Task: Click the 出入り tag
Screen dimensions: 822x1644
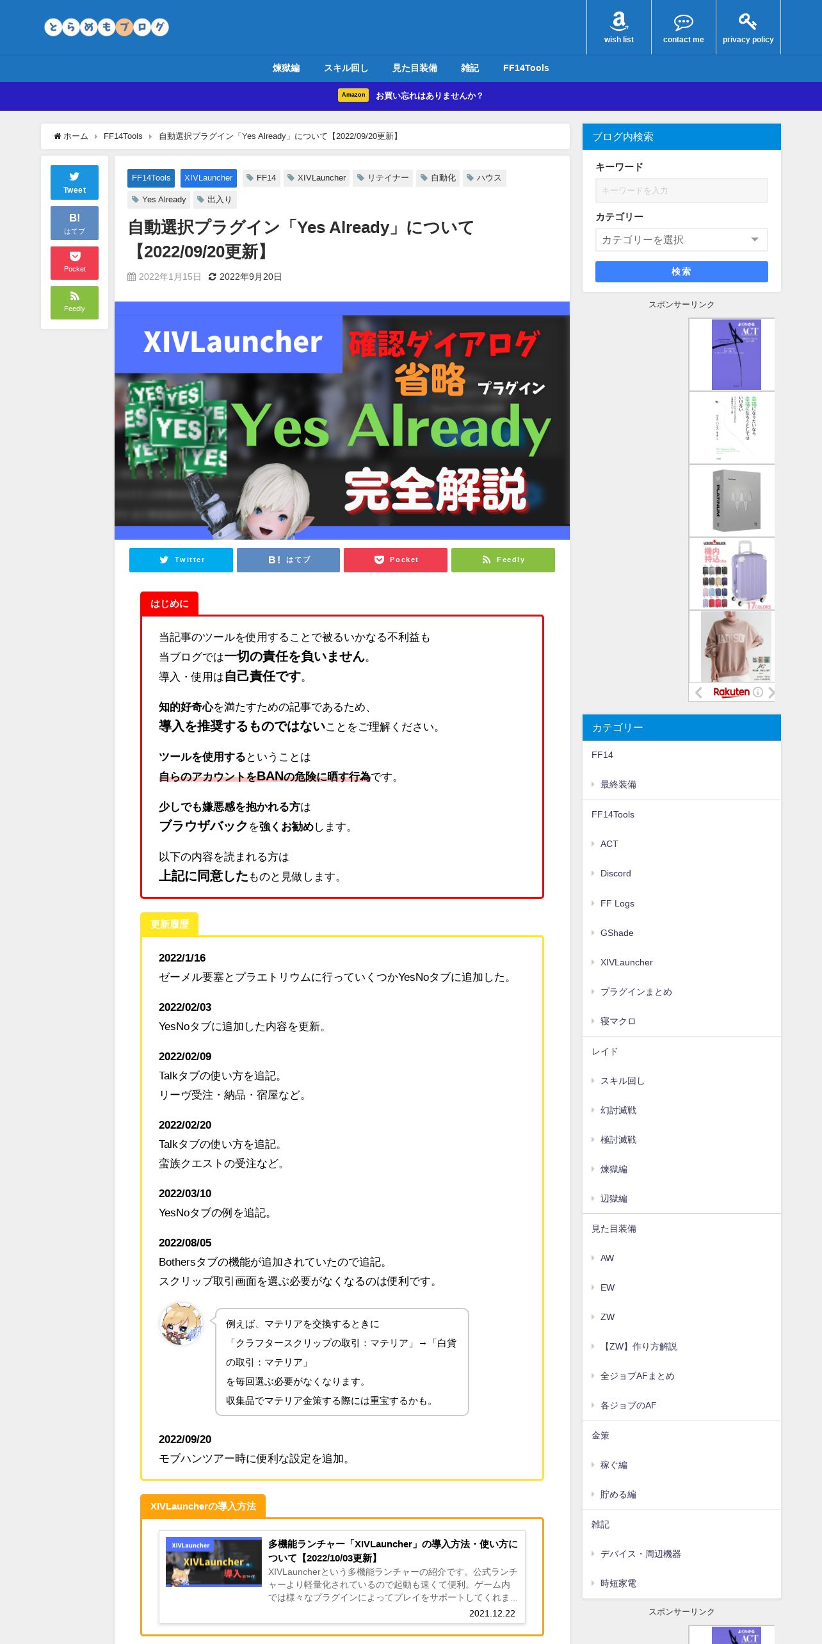Action: 214,200
